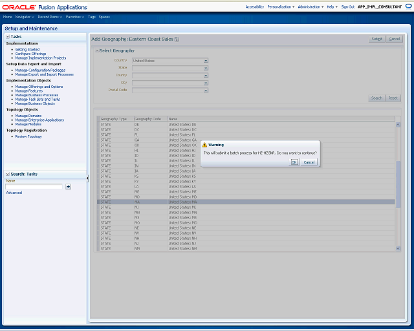The height and width of the screenshot is (331, 414).
Task: Open Manage Domains link
Action: tap(28, 116)
